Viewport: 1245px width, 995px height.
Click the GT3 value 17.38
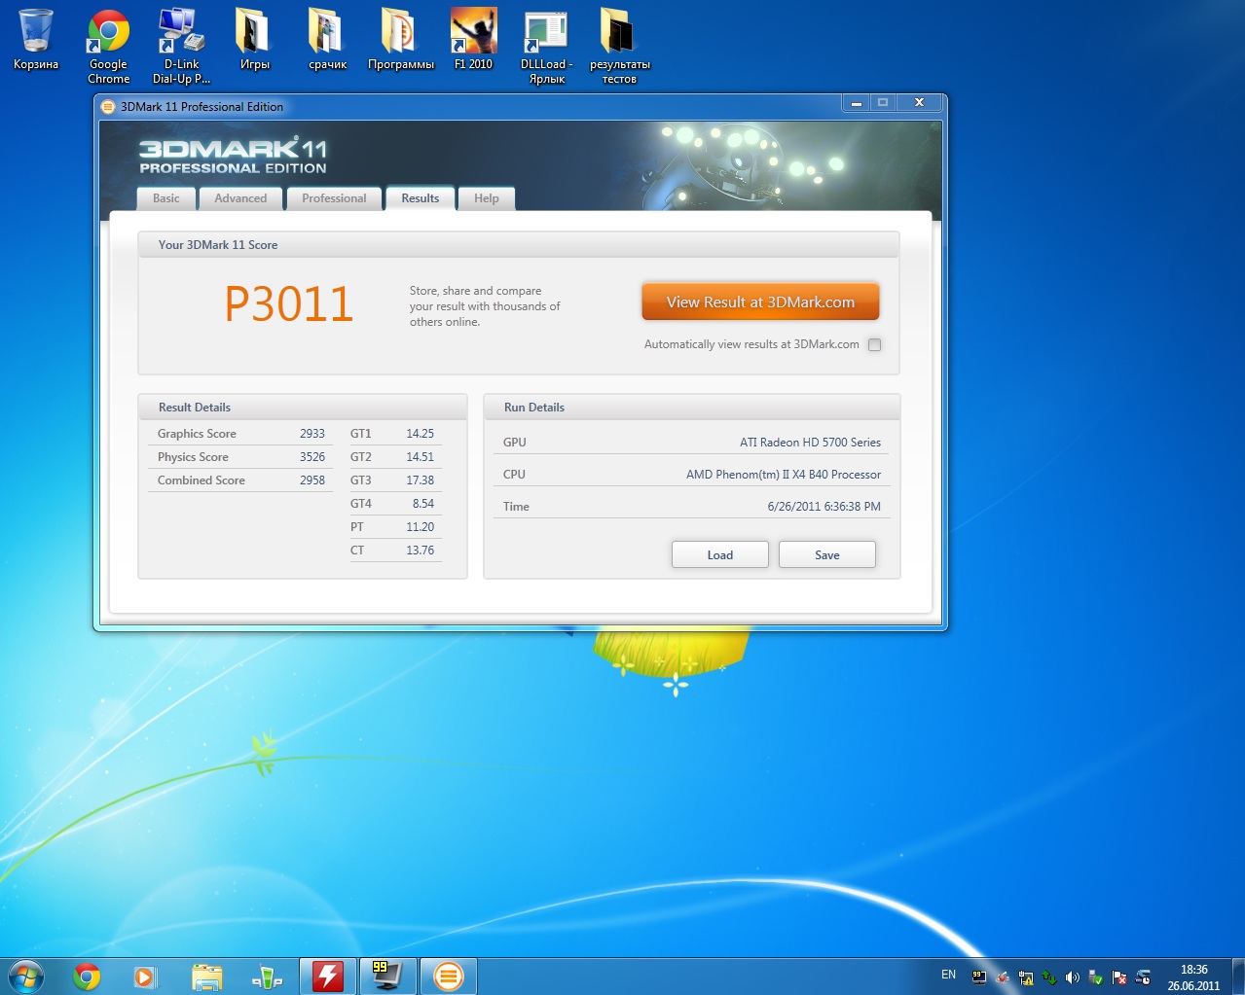click(420, 480)
